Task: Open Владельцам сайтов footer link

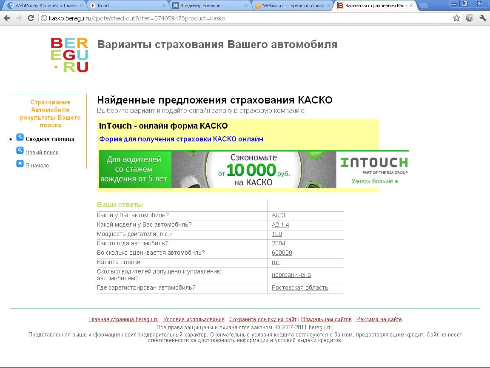Action: pyautogui.click(x=326, y=319)
